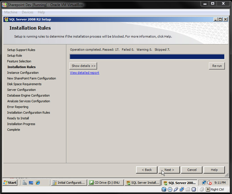Viewport: 232px width, 194px height.
Task: Click VirtualBox mouse integration status icon
Action: 202,189
